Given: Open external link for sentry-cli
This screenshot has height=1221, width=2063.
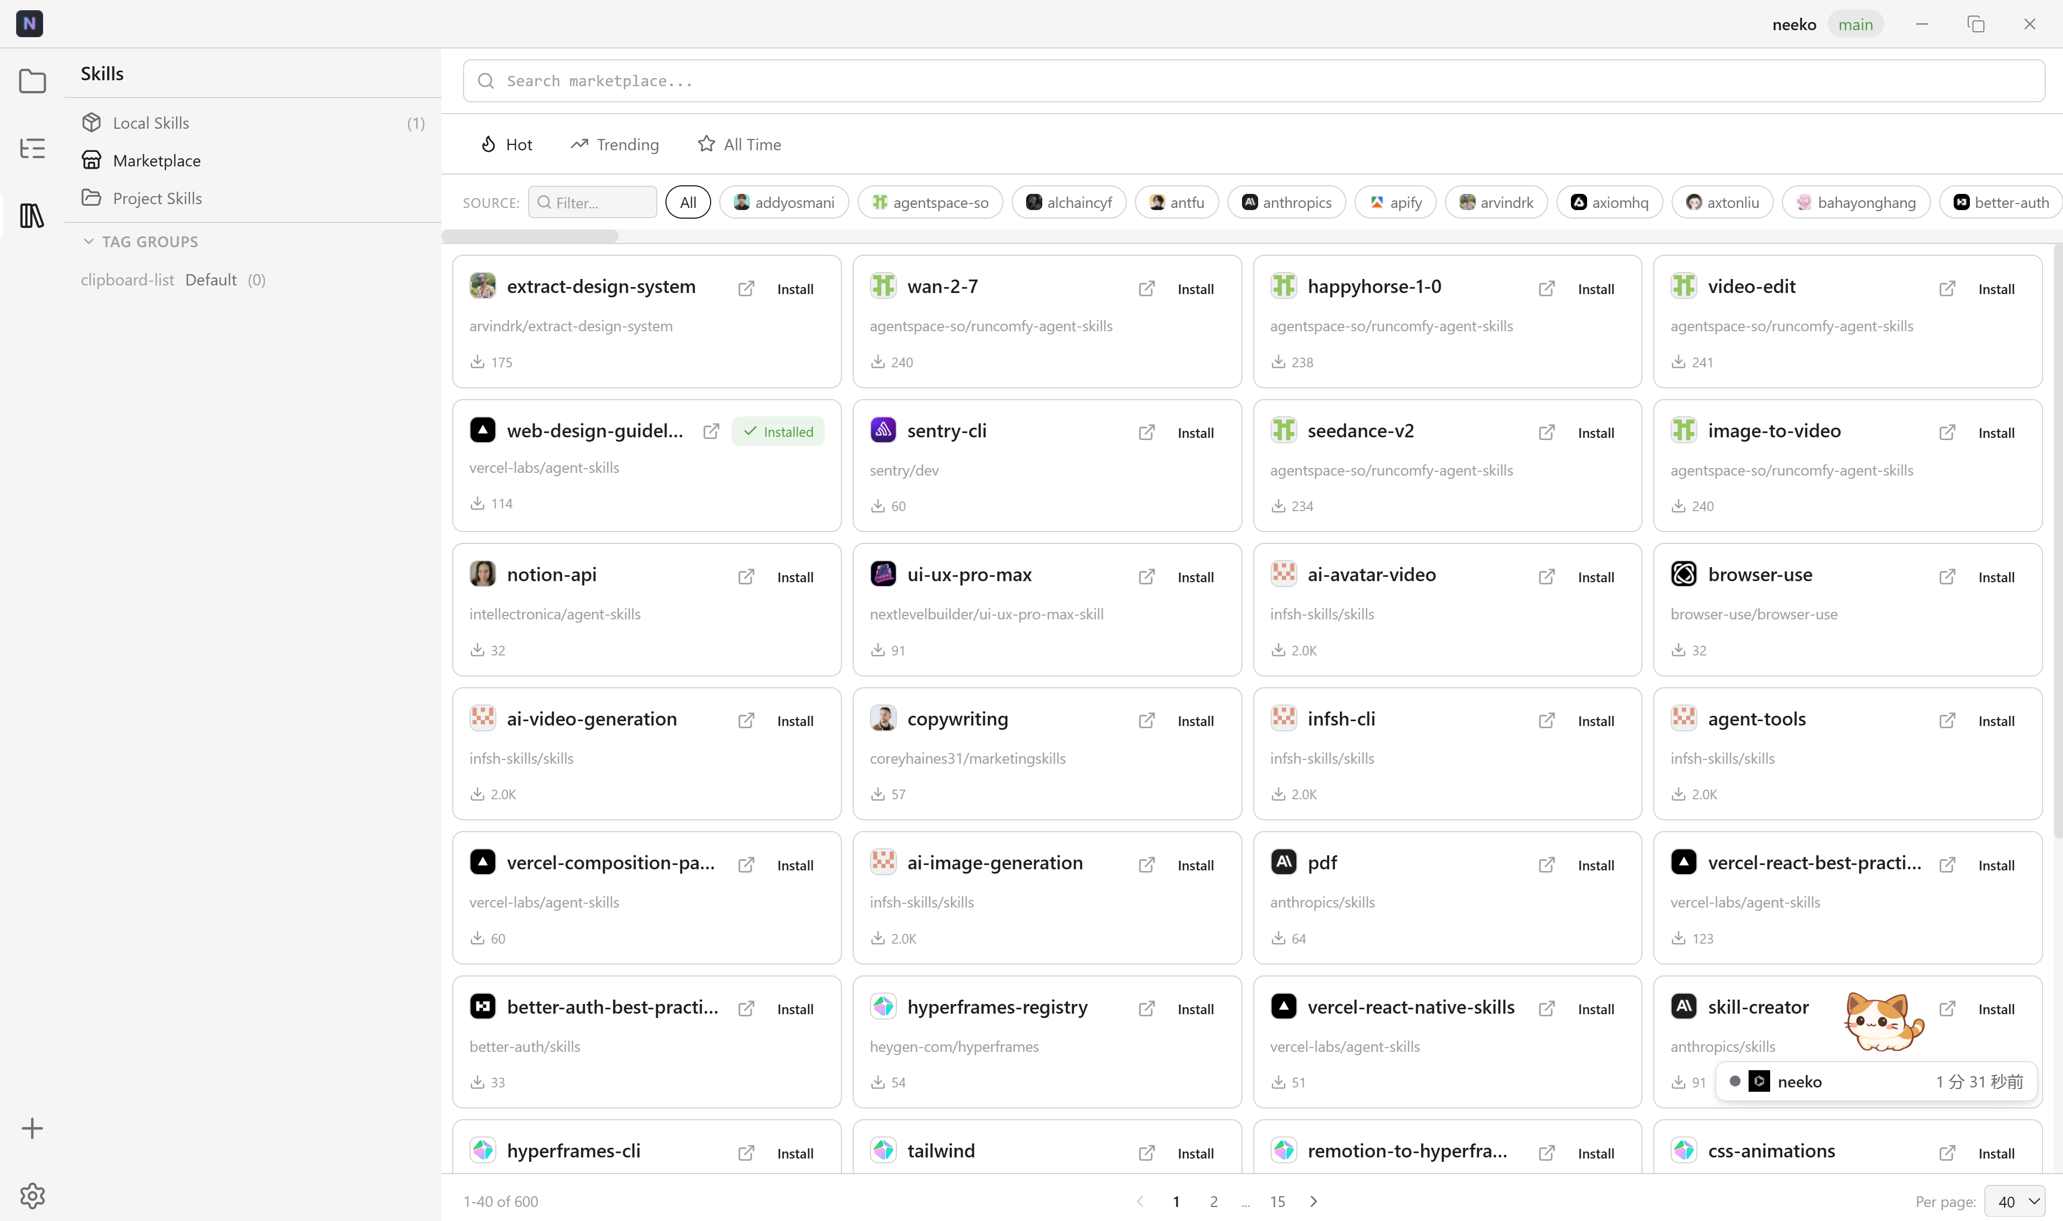Looking at the screenshot, I should pyautogui.click(x=1146, y=433).
